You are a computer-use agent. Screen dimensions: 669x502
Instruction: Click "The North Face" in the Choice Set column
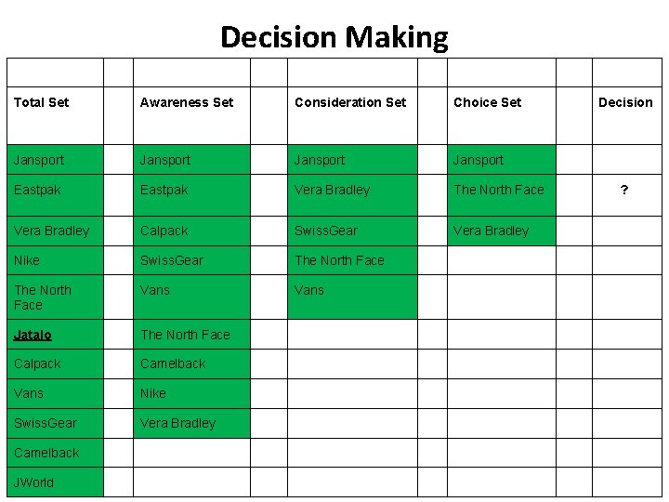coord(499,190)
